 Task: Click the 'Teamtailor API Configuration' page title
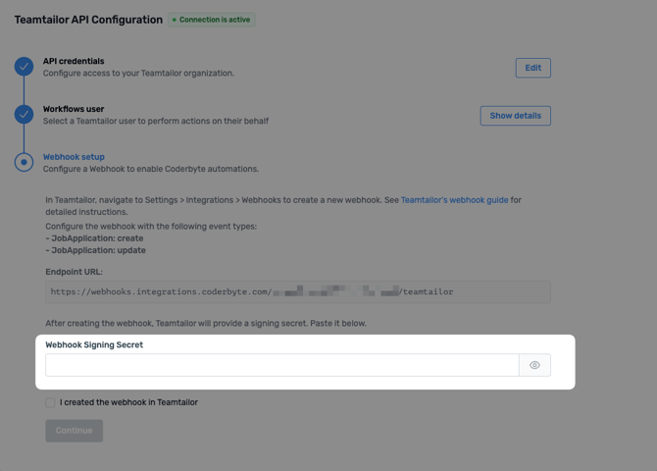click(88, 20)
